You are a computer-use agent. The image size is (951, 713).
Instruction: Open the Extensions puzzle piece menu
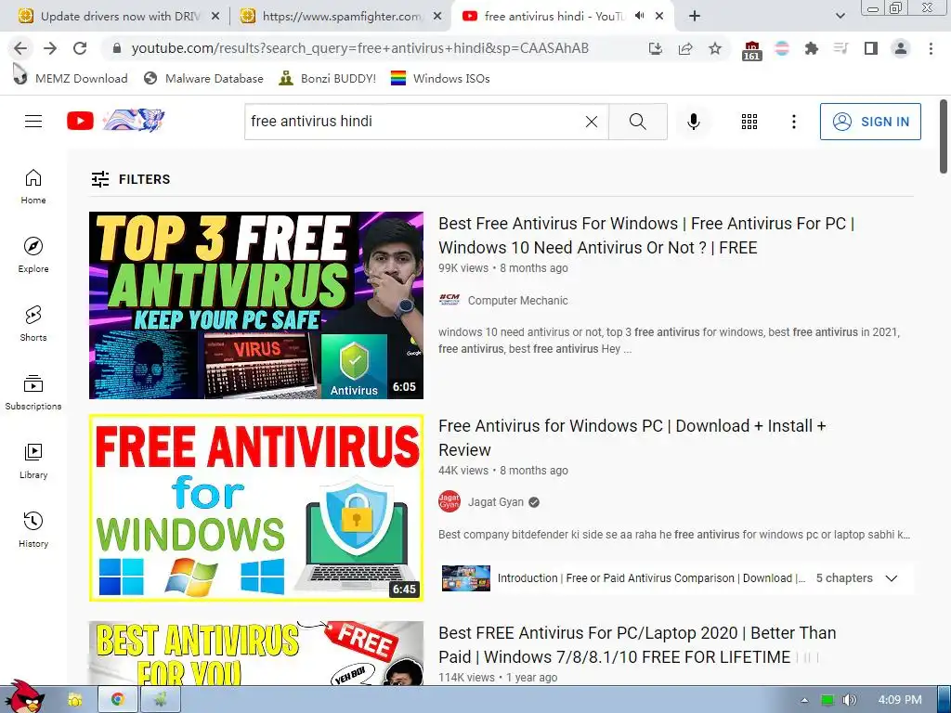pos(811,48)
